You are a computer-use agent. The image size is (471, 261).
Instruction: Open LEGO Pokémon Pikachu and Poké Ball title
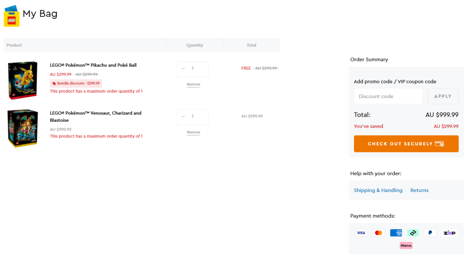coord(93,65)
